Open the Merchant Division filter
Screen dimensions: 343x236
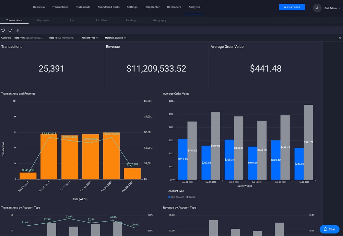(116, 38)
